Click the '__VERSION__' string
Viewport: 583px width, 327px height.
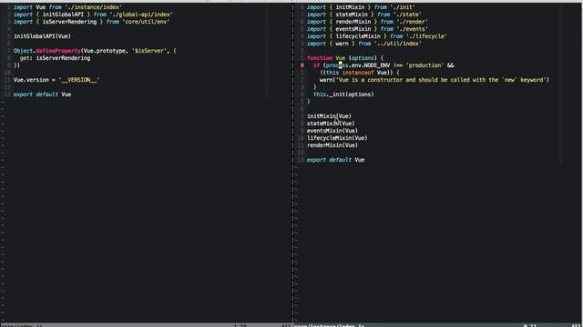[79, 80]
